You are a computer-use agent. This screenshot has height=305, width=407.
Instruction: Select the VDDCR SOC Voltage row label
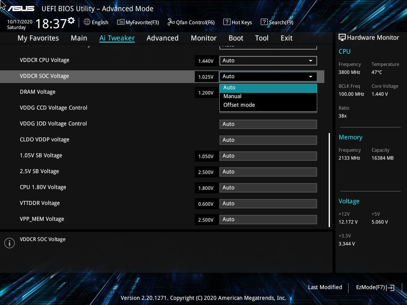45,76
